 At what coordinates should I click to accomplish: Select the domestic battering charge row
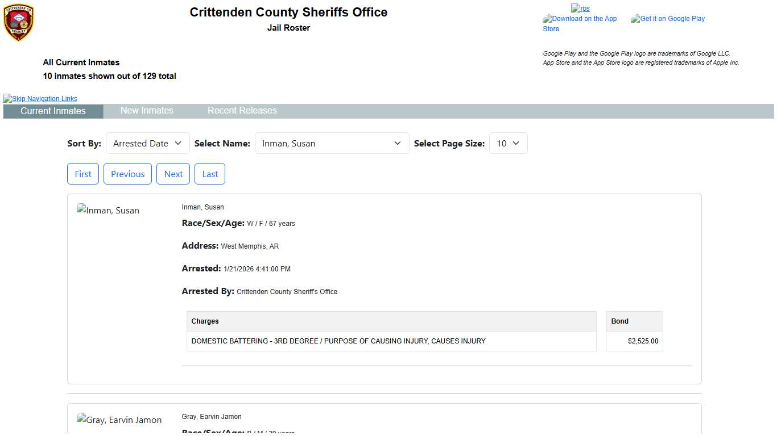(x=338, y=341)
